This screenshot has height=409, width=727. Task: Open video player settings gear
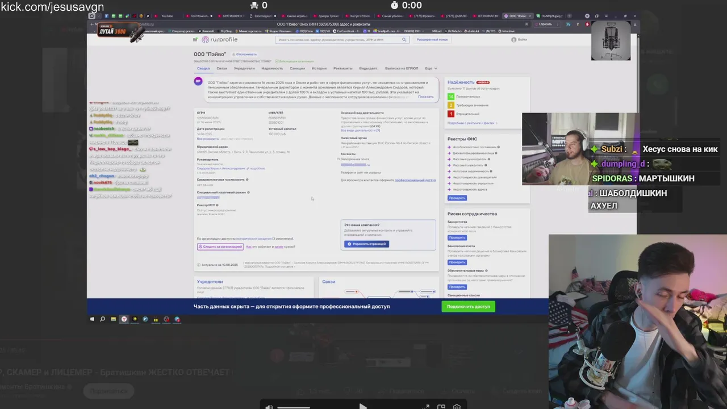457,407
